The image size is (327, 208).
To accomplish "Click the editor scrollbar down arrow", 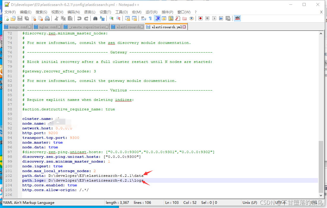I will [321, 195].
